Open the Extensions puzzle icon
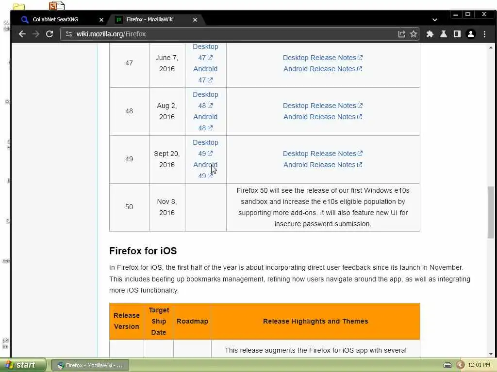This screenshot has width=497, height=372. point(430,34)
